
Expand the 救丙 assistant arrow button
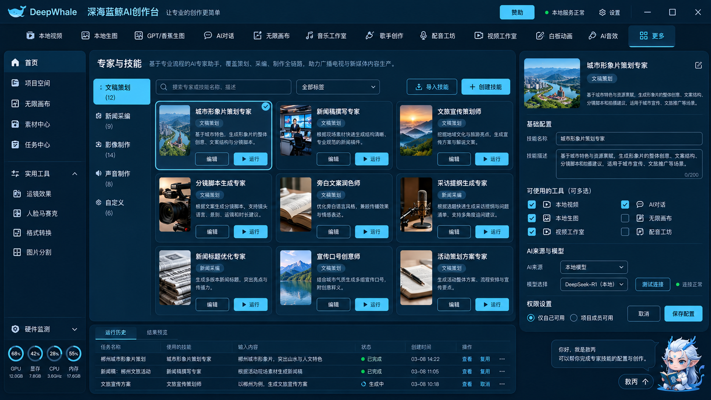646,382
